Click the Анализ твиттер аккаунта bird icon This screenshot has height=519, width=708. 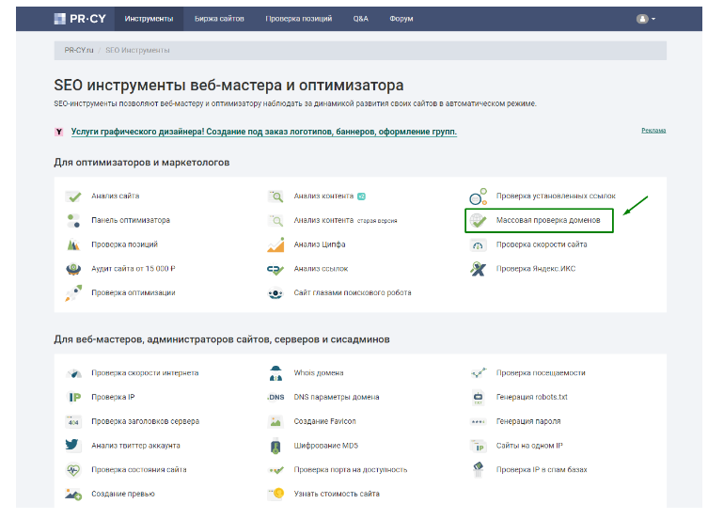pos(73,445)
